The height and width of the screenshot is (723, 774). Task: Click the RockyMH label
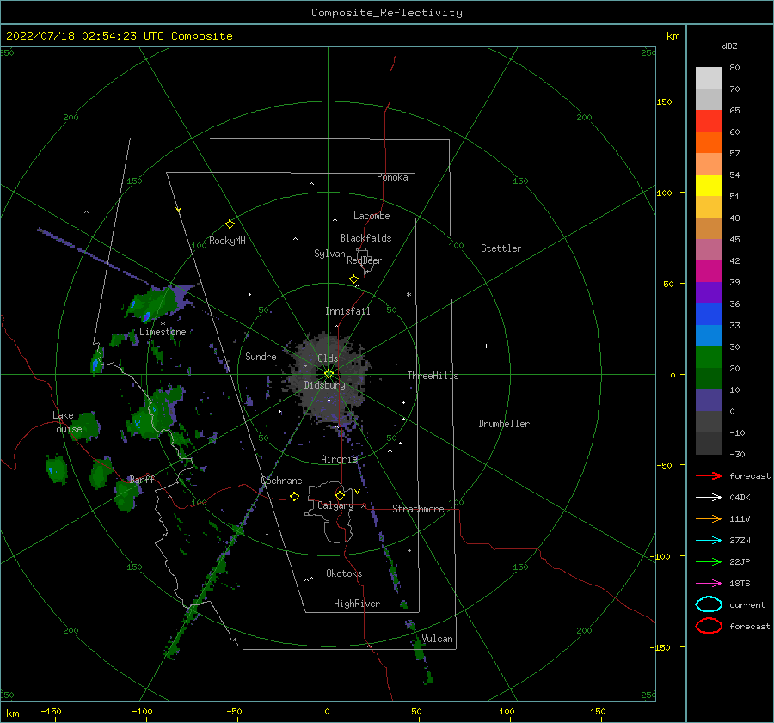pos(227,241)
